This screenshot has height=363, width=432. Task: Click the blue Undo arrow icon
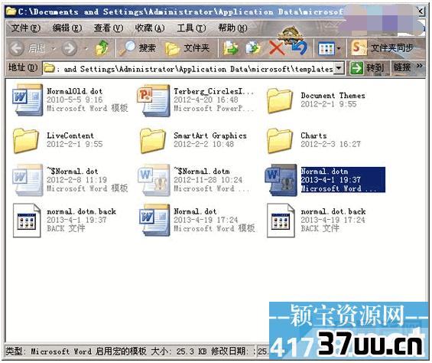(x=299, y=48)
